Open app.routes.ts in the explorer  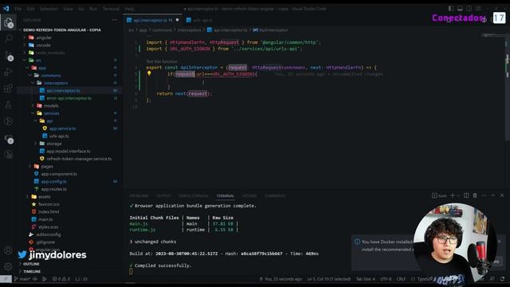(x=53, y=189)
